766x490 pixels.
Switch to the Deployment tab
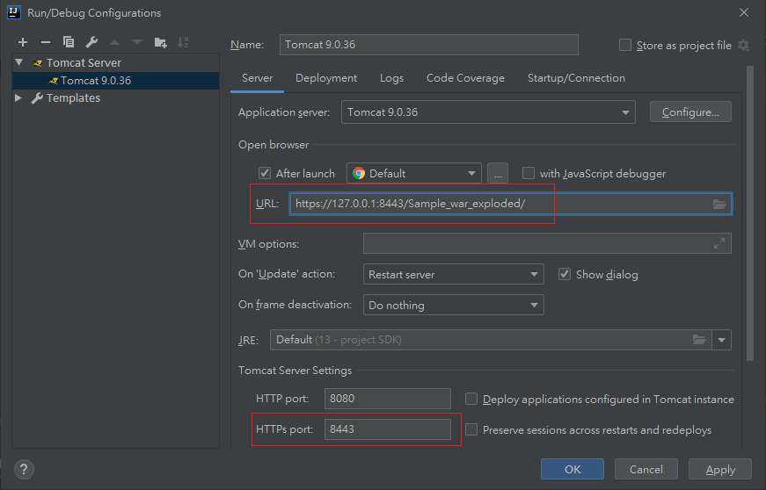pos(326,78)
